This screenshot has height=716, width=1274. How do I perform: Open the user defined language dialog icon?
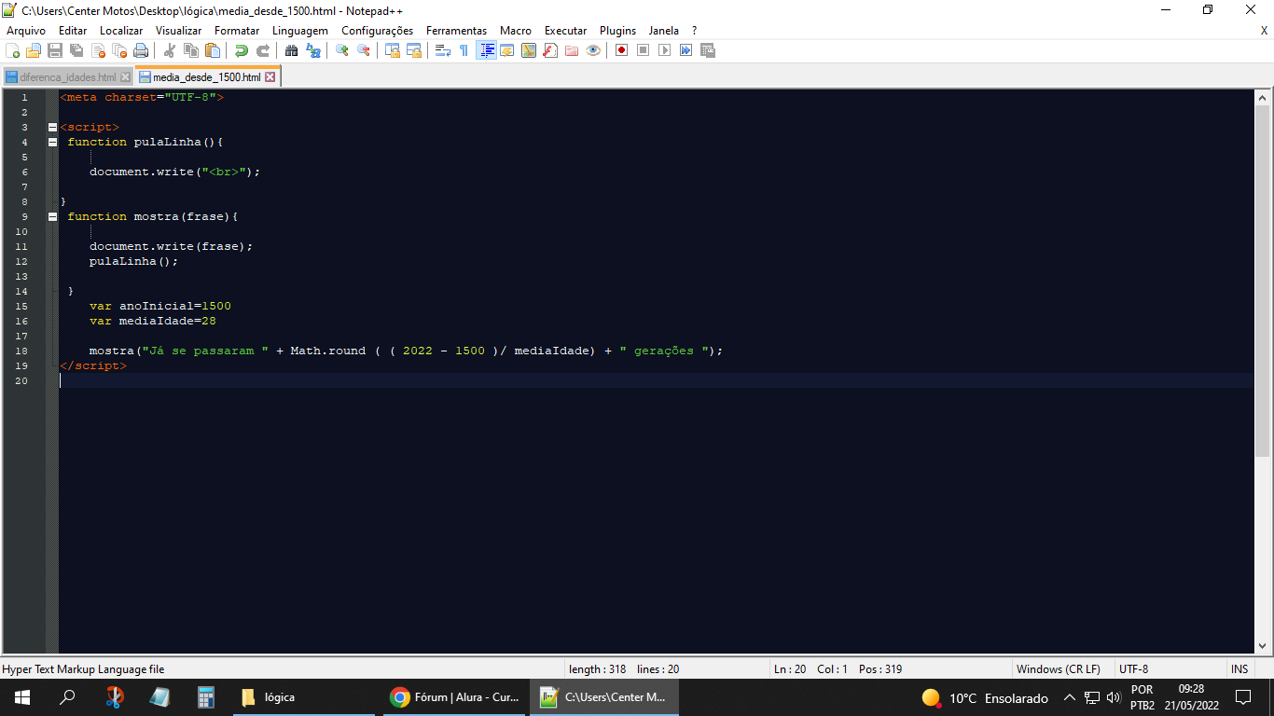coord(506,50)
